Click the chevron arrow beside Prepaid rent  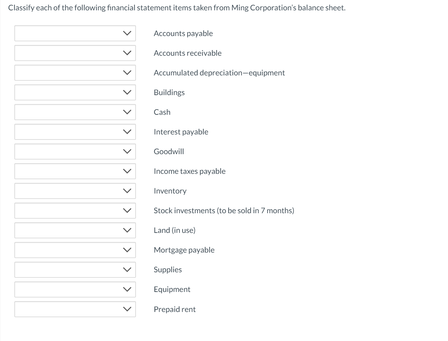click(126, 309)
